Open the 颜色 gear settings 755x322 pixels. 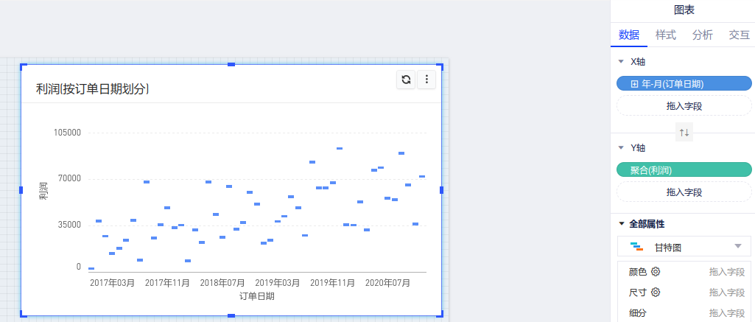[656, 271]
